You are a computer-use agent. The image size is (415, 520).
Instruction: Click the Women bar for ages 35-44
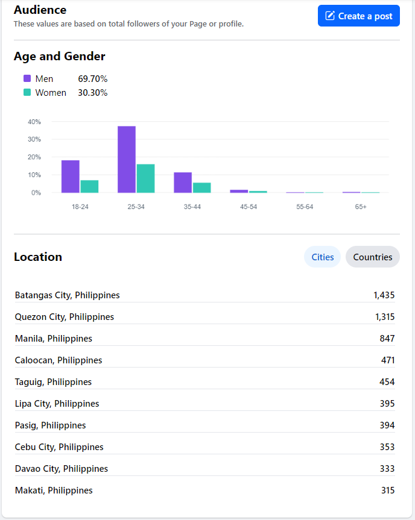(x=201, y=187)
